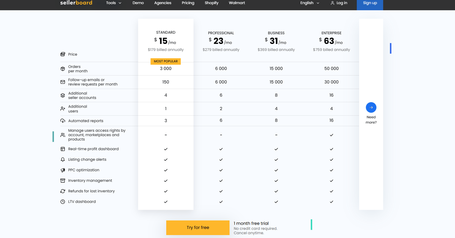Click the PPC optimization megaphone icon
455x238 pixels.
pos(63,170)
